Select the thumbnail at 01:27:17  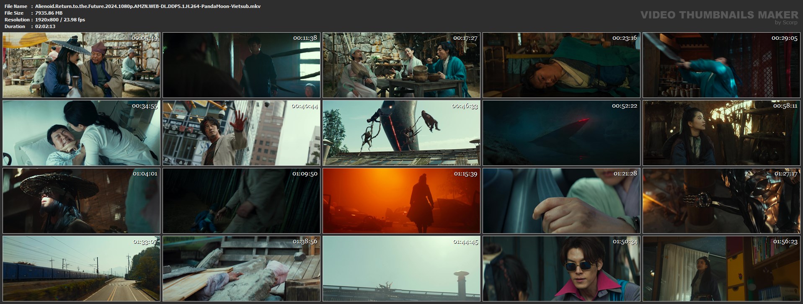pos(722,201)
